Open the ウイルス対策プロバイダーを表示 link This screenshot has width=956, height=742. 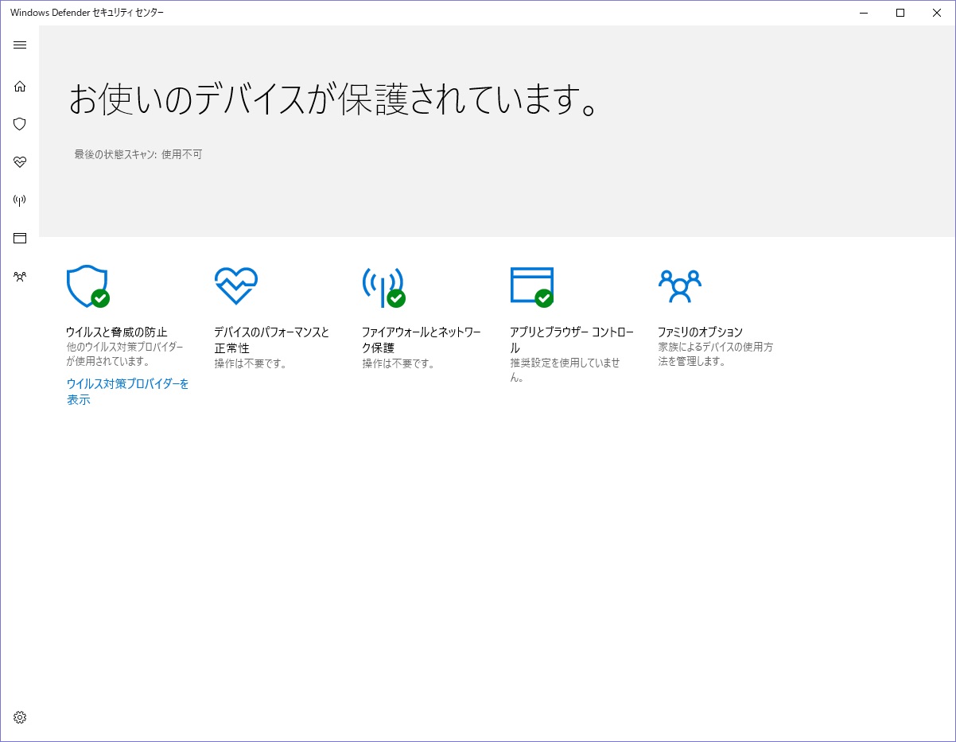(x=128, y=392)
